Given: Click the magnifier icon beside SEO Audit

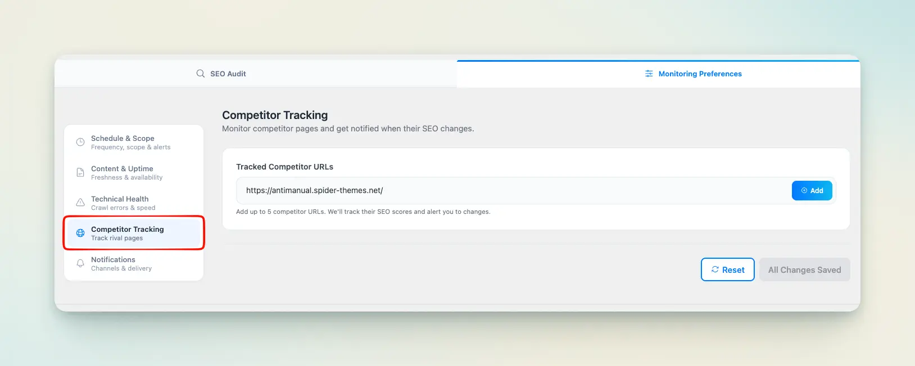Looking at the screenshot, I should click(x=200, y=74).
